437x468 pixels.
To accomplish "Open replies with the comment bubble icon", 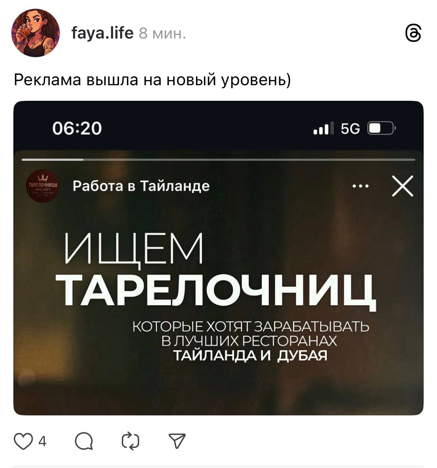I will (84, 441).
